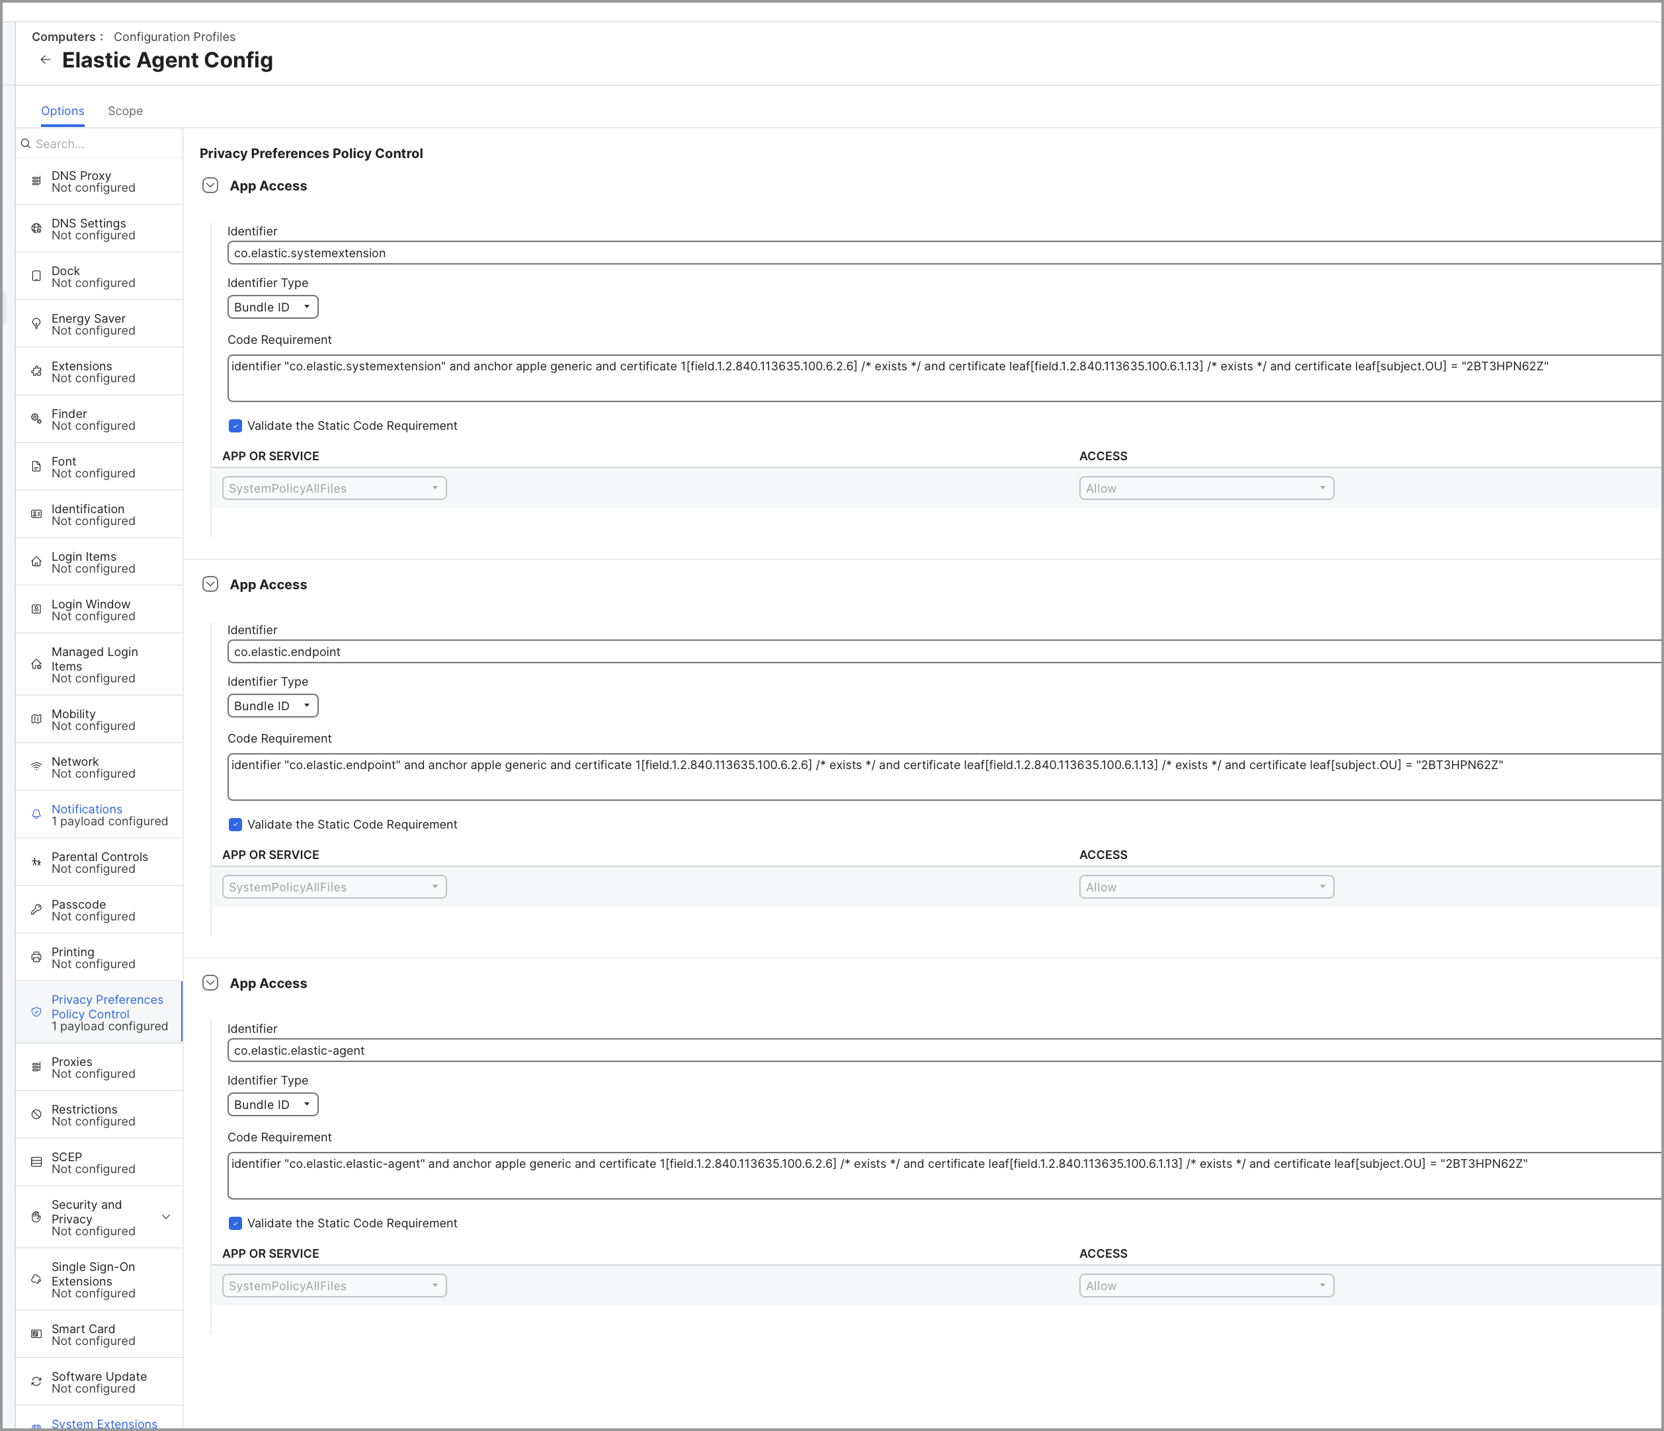Expand the Security and Privacy sidebar item
Screen dimensions: 1664x1431
pos(166,1217)
